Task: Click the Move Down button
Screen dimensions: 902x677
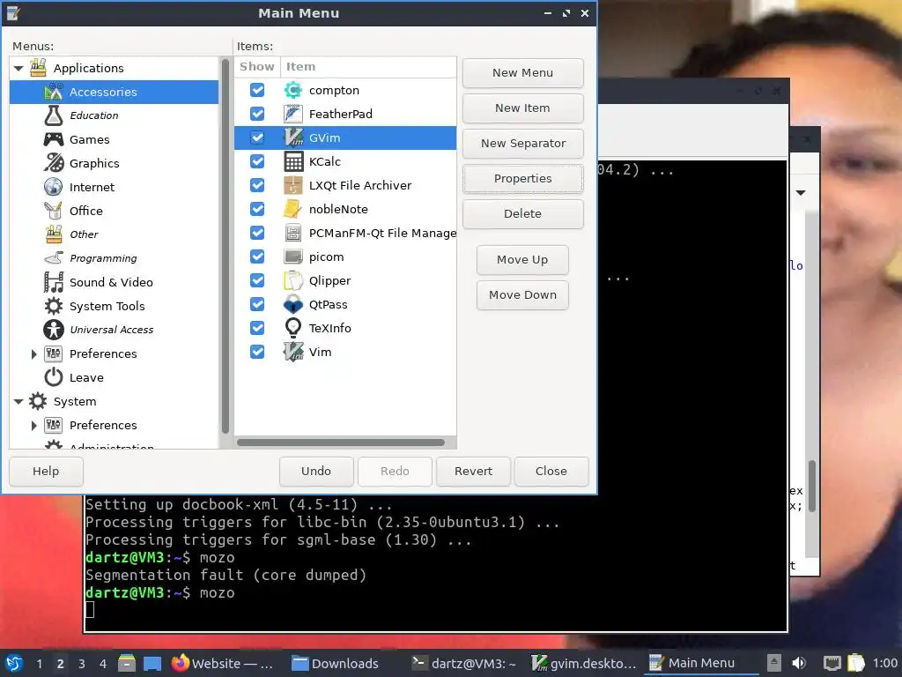Action: pos(523,294)
